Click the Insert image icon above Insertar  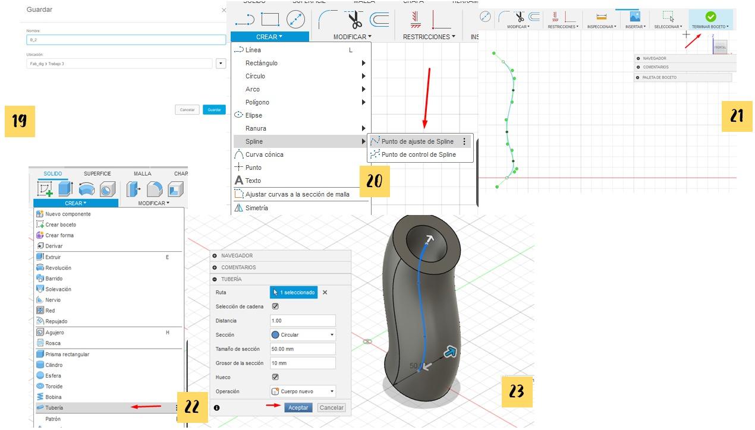(634, 17)
